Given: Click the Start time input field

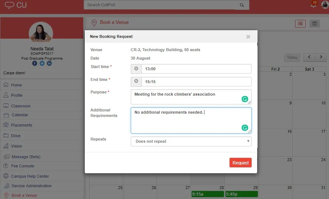Looking at the screenshot, I should [x=196, y=69].
